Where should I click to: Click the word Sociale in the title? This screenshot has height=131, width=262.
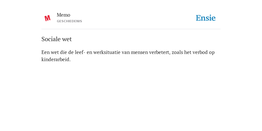pos(51,39)
